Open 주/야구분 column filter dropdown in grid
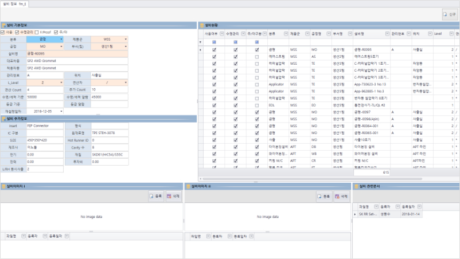The height and width of the screenshot is (259, 460). tap(264, 34)
